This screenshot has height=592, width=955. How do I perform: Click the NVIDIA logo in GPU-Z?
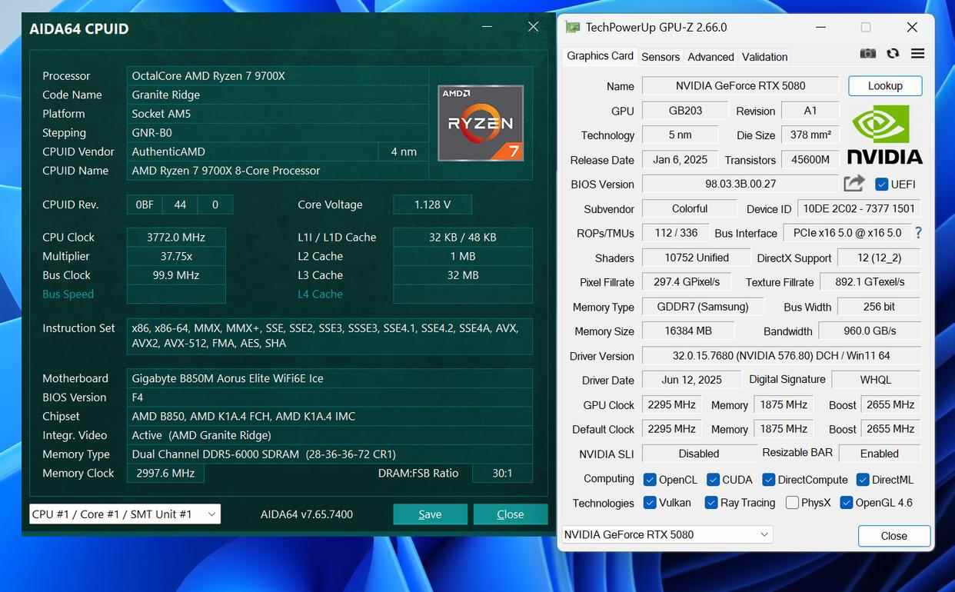(884, 135)
